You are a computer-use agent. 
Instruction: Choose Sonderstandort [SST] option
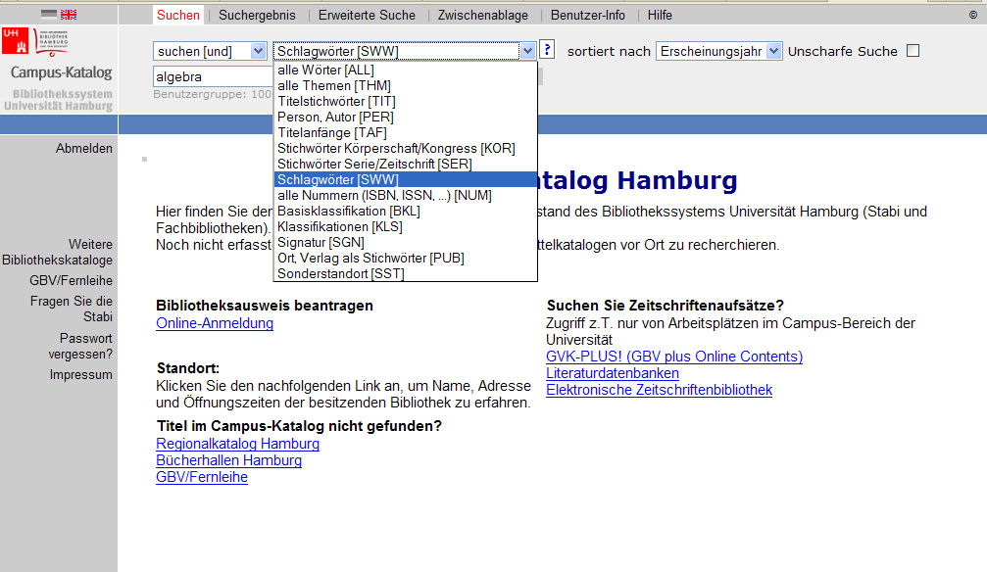(406, 273)
